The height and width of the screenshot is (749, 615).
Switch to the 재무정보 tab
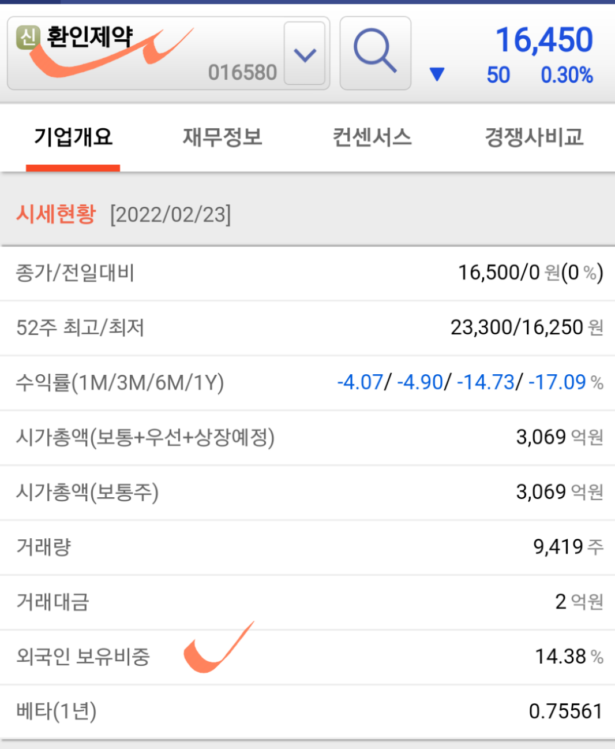pyautogui.click(x=223, y=137)
